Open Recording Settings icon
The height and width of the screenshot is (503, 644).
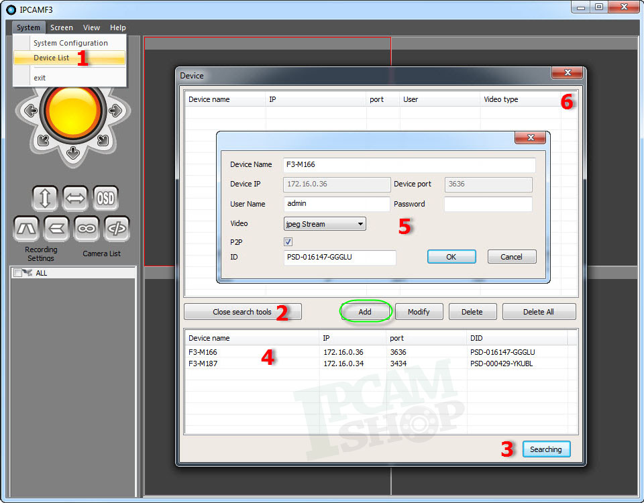[x=26, y=229]
